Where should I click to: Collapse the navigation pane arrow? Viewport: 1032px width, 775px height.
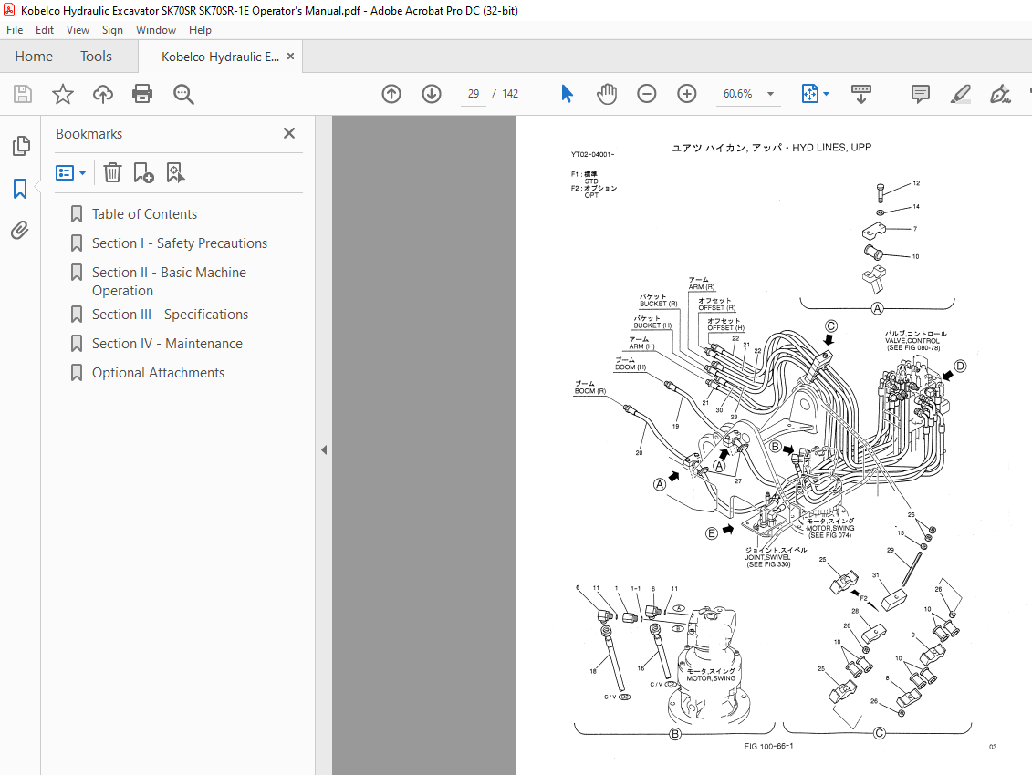pyautogui.click(x=324, y=450)
